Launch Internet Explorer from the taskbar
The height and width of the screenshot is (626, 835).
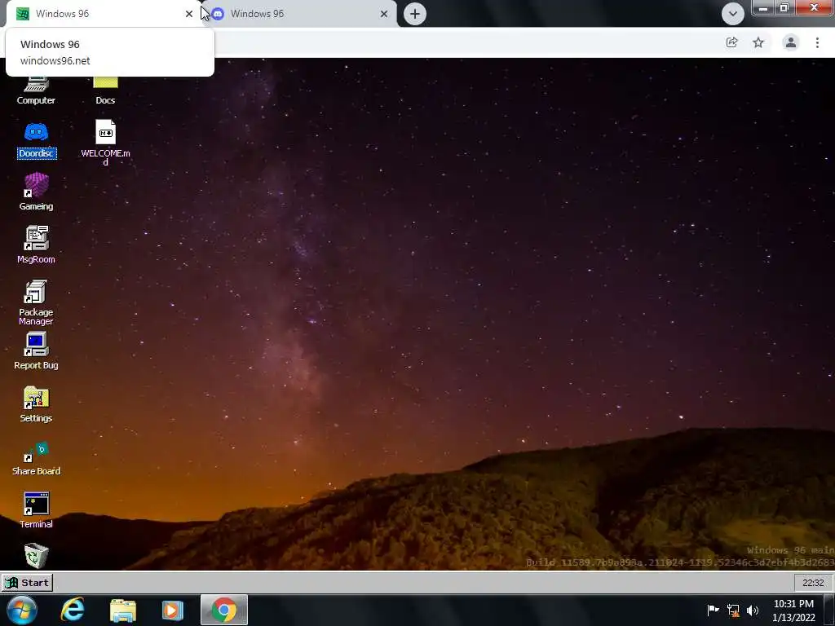click(73, 610)
